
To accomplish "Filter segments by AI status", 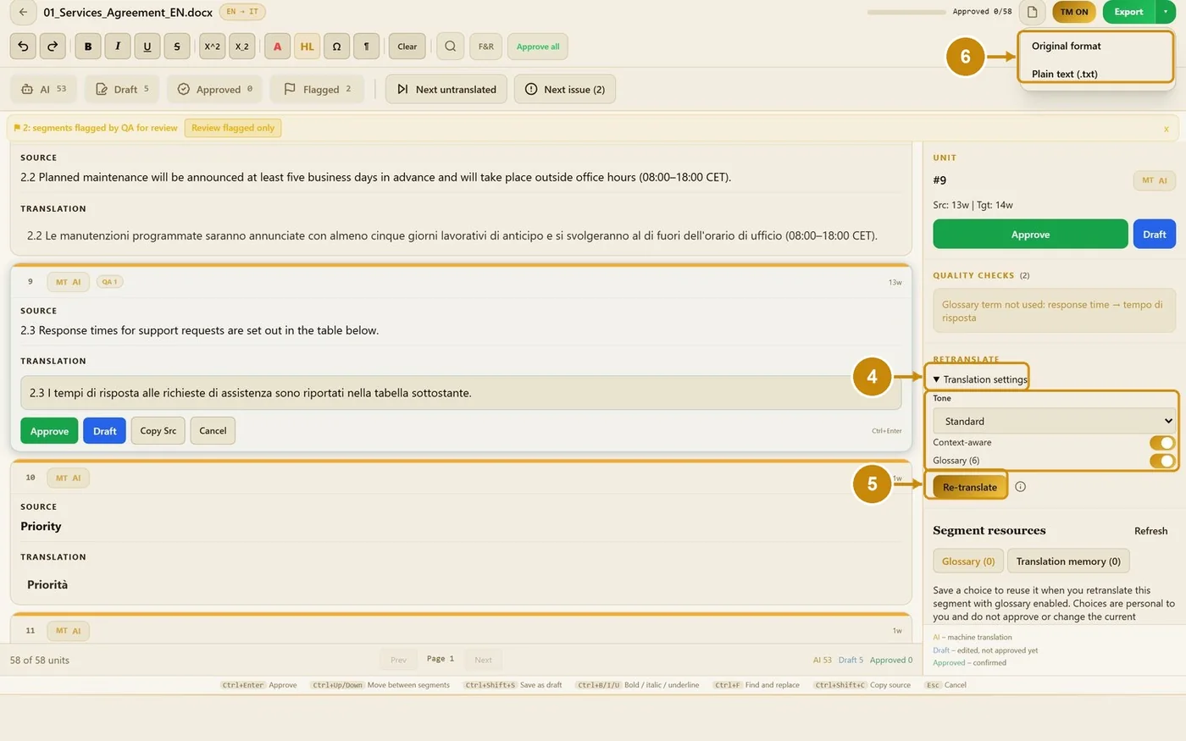I will pyautogui.click(x=44, y=89).
